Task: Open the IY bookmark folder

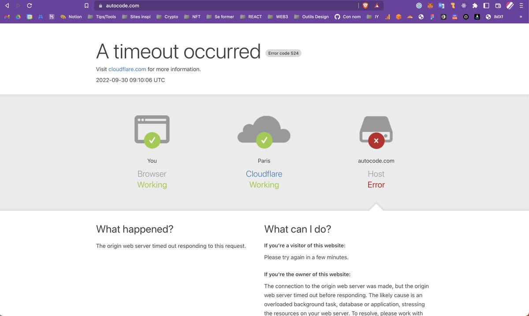Action: (x=373, y=17)
